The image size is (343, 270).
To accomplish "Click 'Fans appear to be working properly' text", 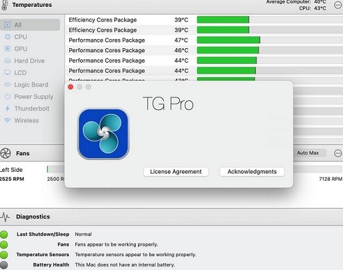I will (117, 245).
